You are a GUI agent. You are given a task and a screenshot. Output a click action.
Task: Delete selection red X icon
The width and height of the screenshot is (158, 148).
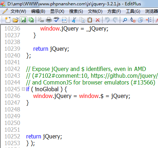[98, 20]
